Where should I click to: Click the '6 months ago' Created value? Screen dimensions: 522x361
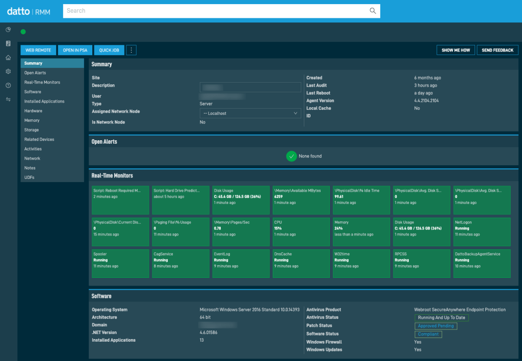(x=428, y=78)
